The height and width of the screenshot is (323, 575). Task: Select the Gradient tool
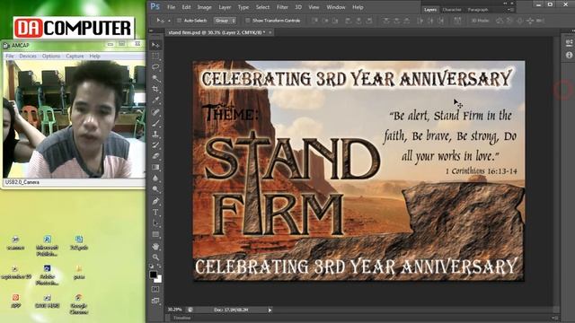(155, 168)
